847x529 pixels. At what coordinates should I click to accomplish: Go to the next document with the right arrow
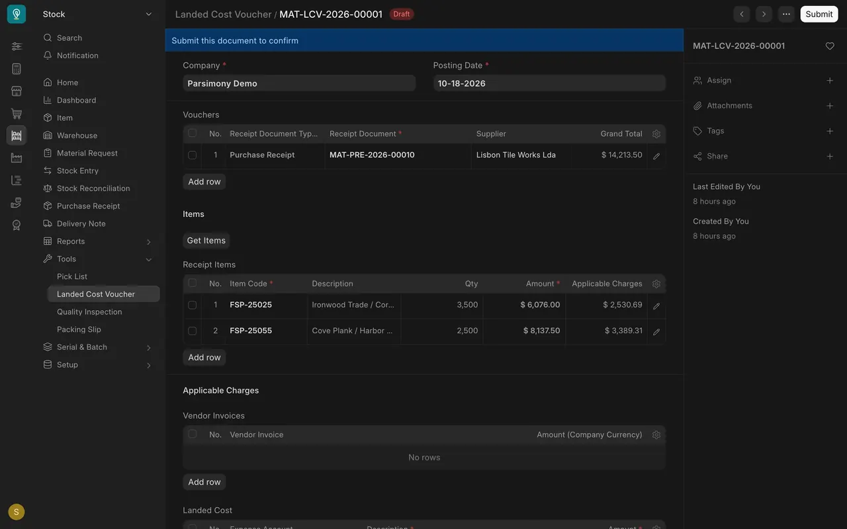coord(764,14)
